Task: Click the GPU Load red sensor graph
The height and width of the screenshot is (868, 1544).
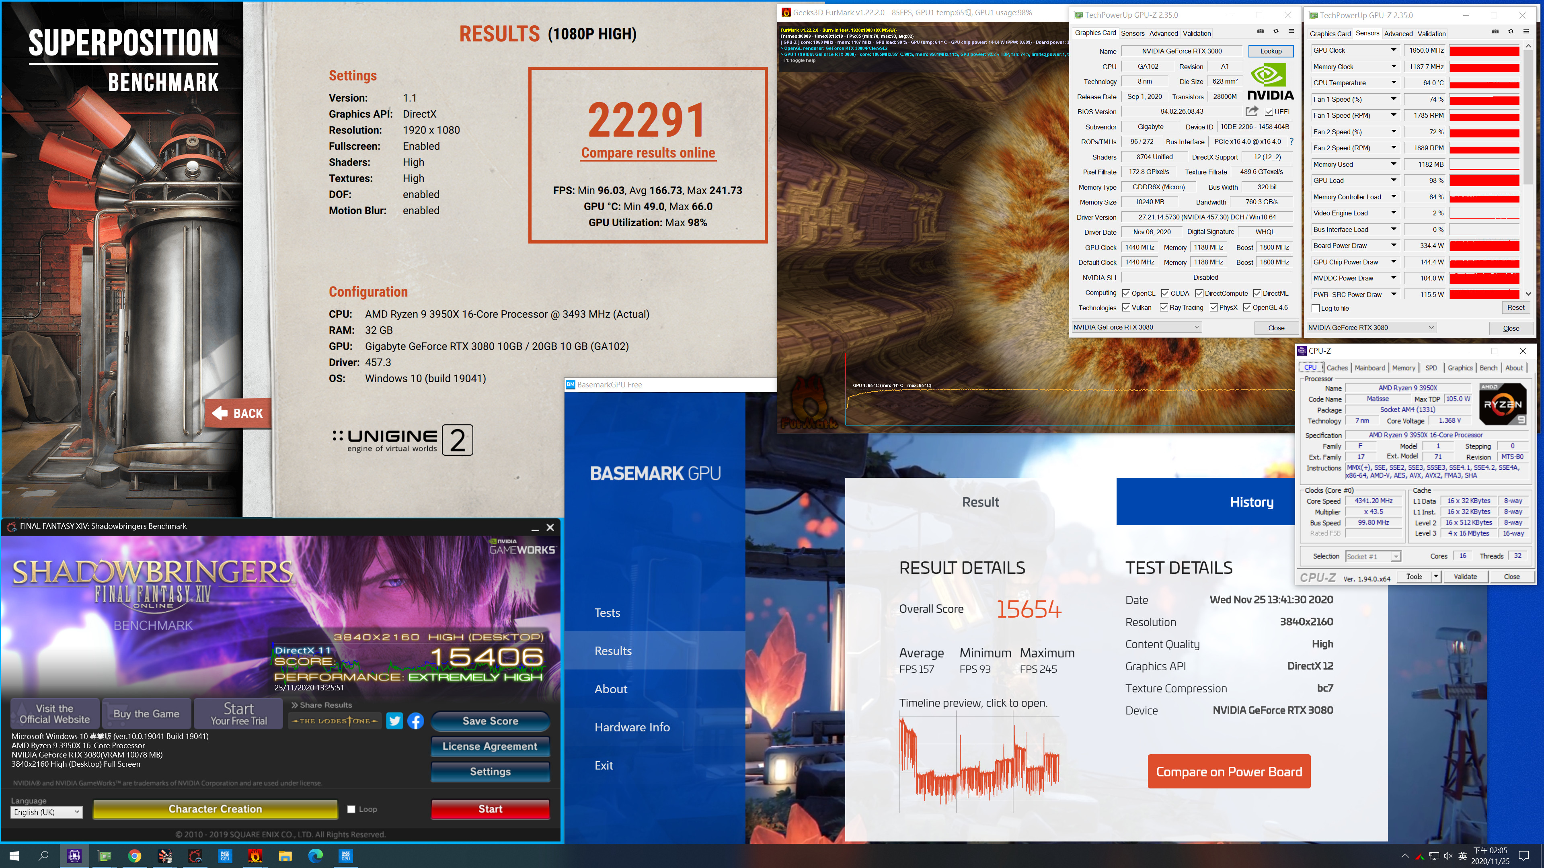Action: tap(1484, 180)
